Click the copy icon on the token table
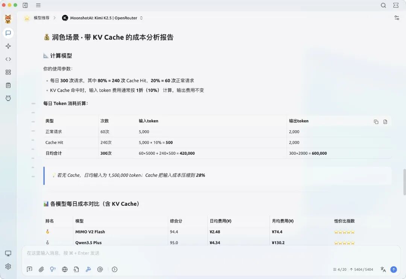Viewport: 406px width, 279px height. 376,122
